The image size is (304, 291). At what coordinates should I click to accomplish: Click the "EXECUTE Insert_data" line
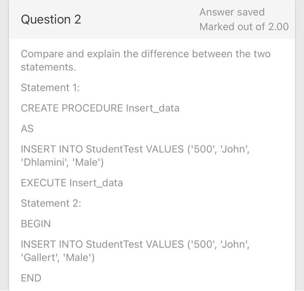click(72, 183)
